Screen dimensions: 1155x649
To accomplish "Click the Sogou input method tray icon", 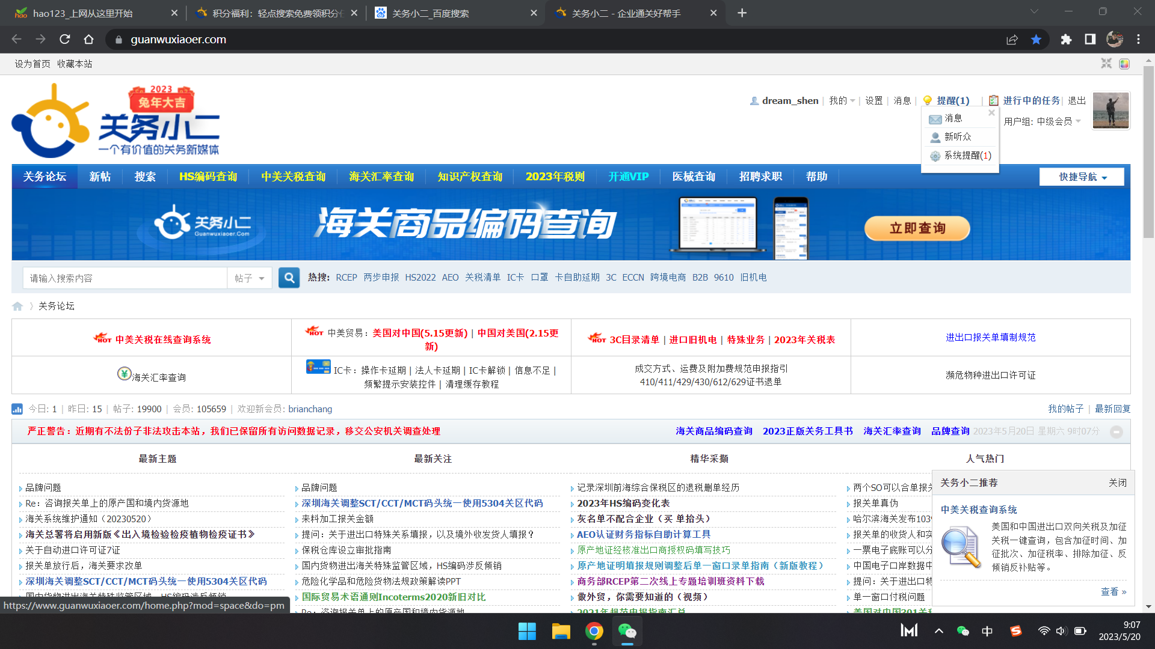I will (1016, 631).
